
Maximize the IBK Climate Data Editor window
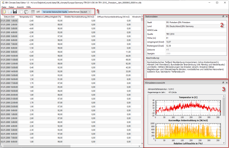coord(217,2)
